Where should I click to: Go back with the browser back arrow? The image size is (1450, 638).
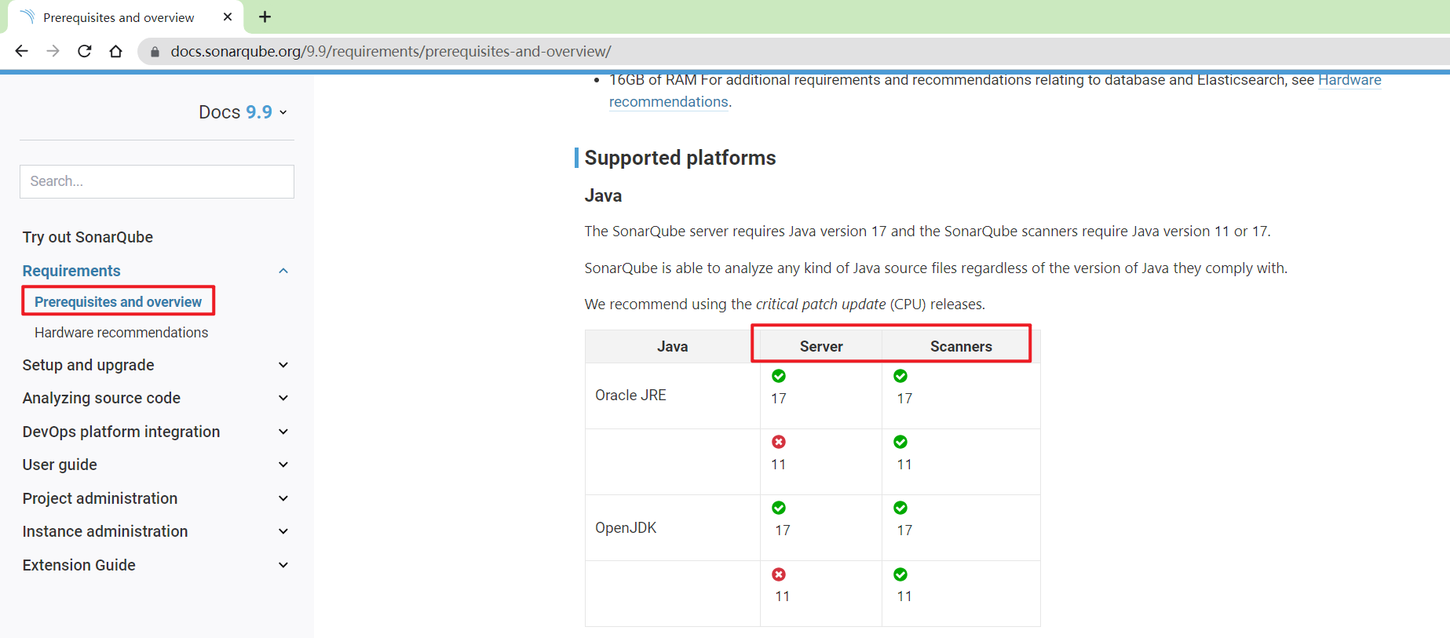(x=21, y=51)
